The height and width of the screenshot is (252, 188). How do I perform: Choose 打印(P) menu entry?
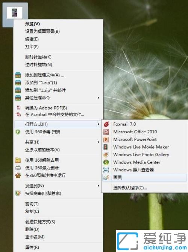click(x=32, y=47)
